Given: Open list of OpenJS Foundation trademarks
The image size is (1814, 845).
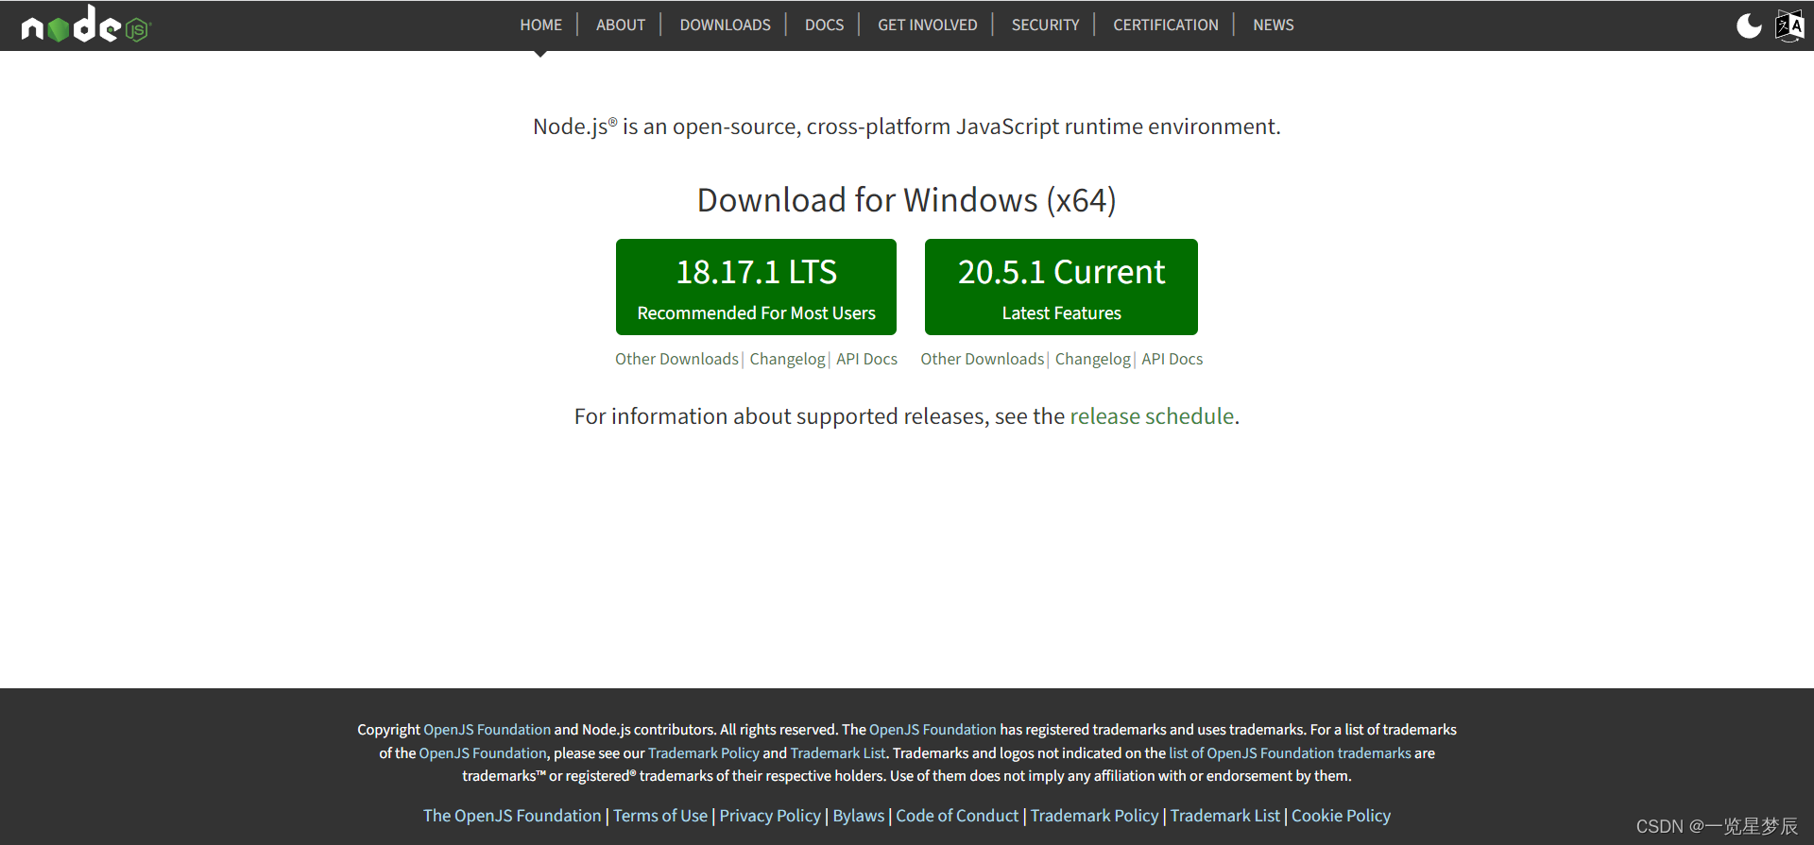Looking at the screenshot, I should pos(1290,753).
